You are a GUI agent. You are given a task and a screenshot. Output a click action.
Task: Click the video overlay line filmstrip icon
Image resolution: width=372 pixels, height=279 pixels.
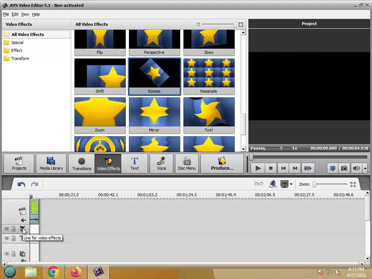[22, 254]
